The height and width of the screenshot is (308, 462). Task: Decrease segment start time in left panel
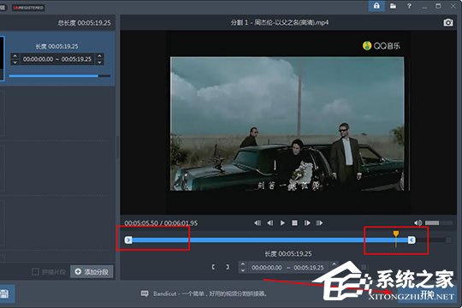coord(15,62)
